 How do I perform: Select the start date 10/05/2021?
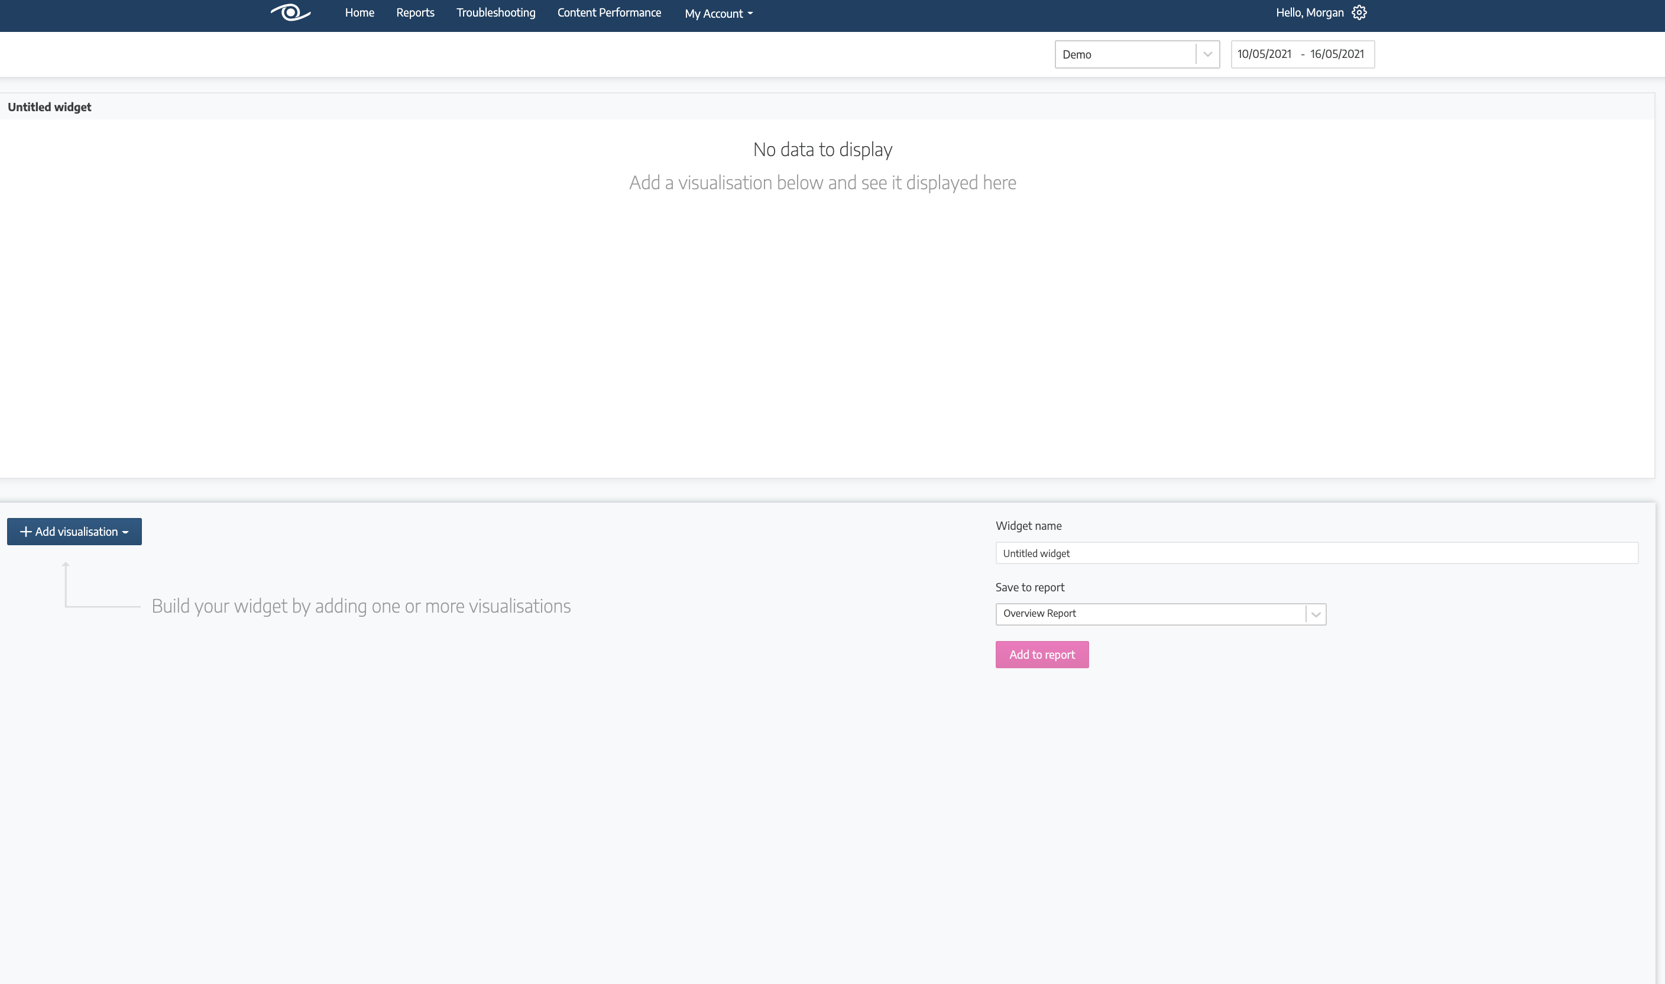1264,54
